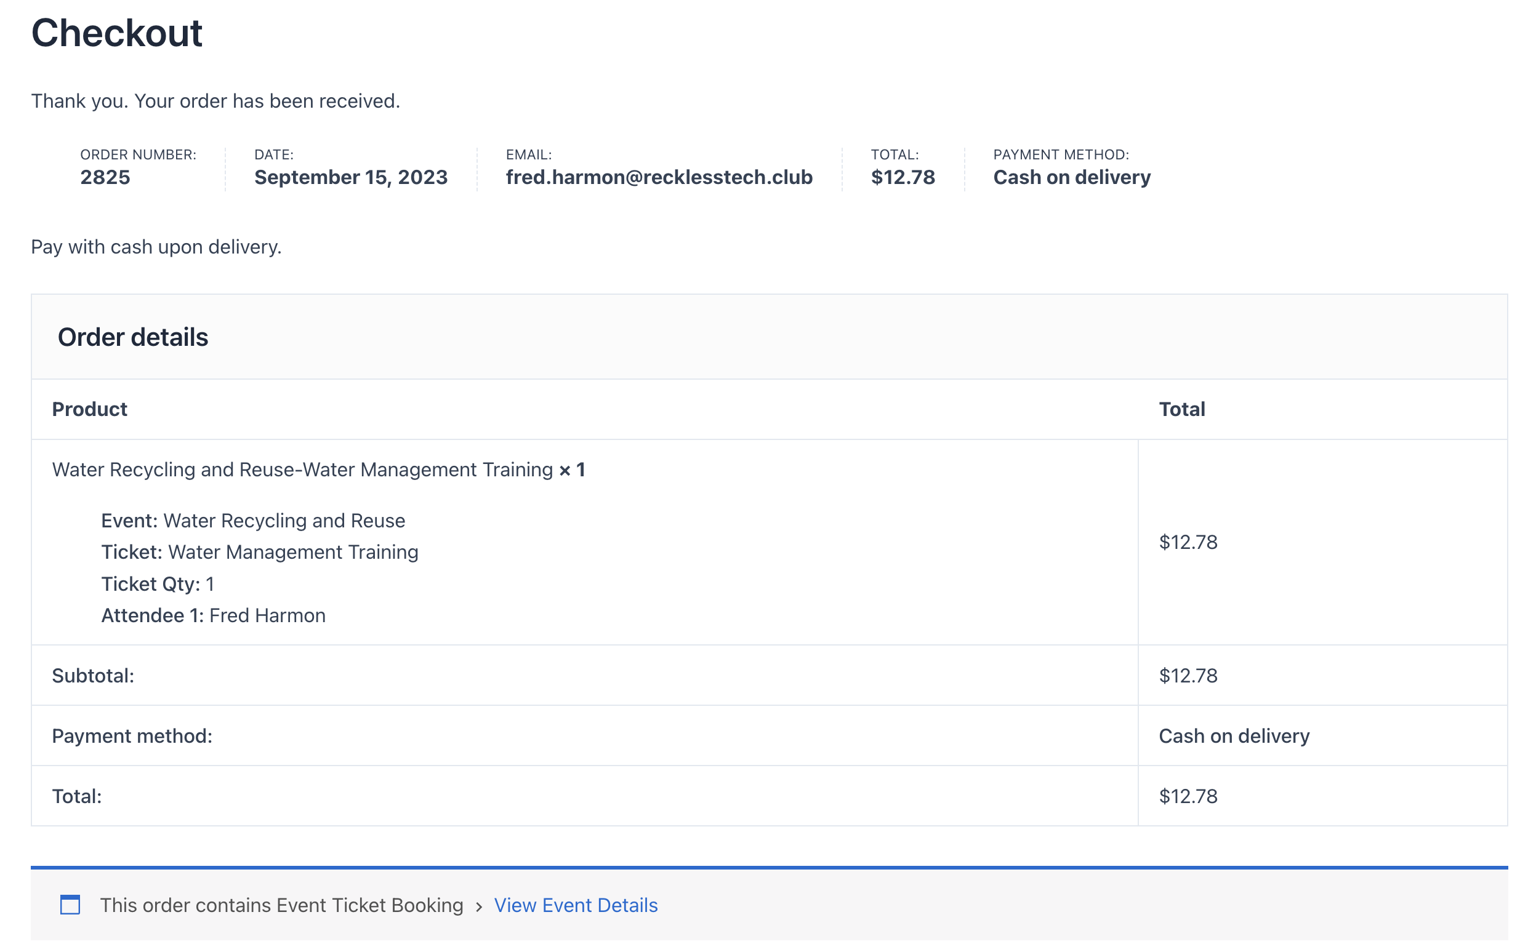This screenshot has width=1536, height=952.
Task: Click the Ticket Qty: 1 line
Action: [x=158, y=583]
